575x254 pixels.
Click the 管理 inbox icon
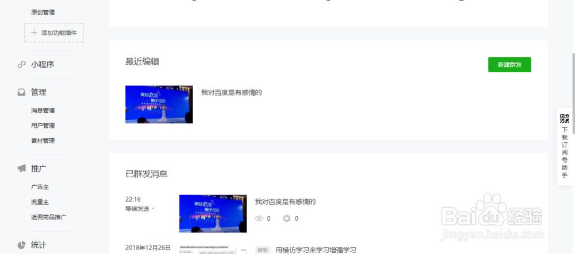point(21,92)
